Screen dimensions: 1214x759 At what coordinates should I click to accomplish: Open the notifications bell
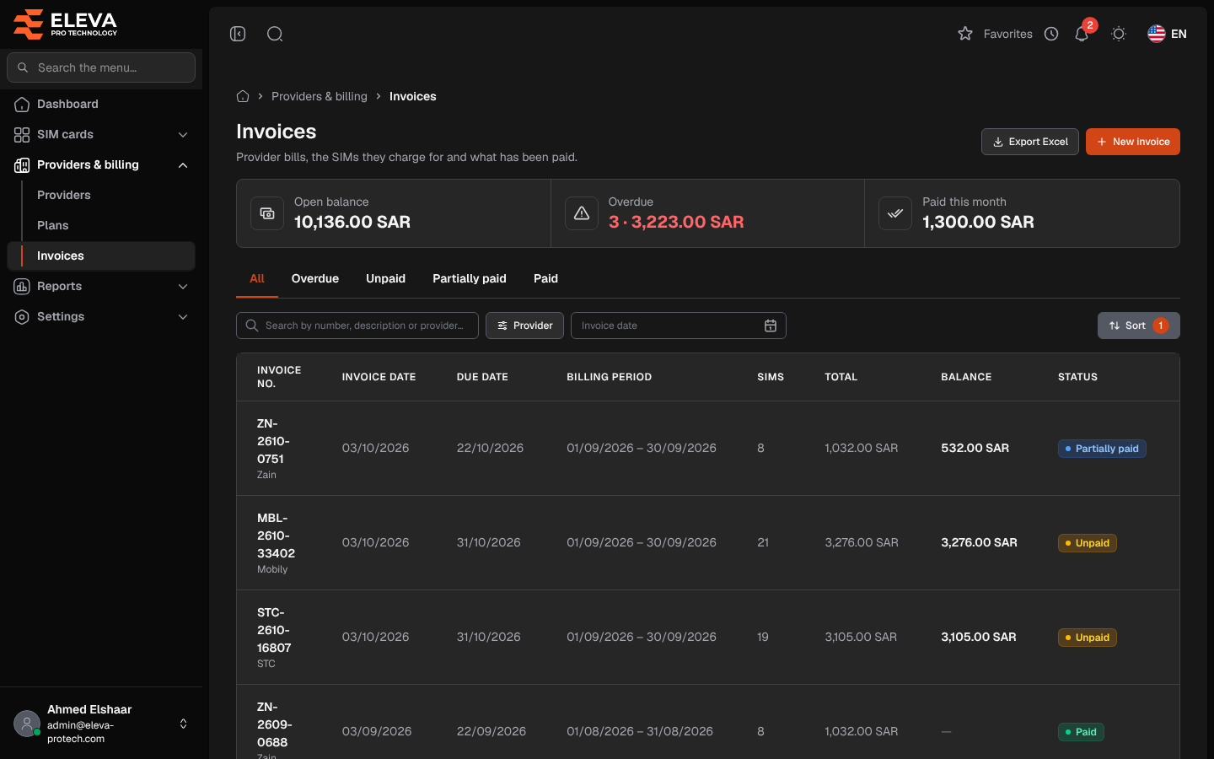[x=1082, y=34]
